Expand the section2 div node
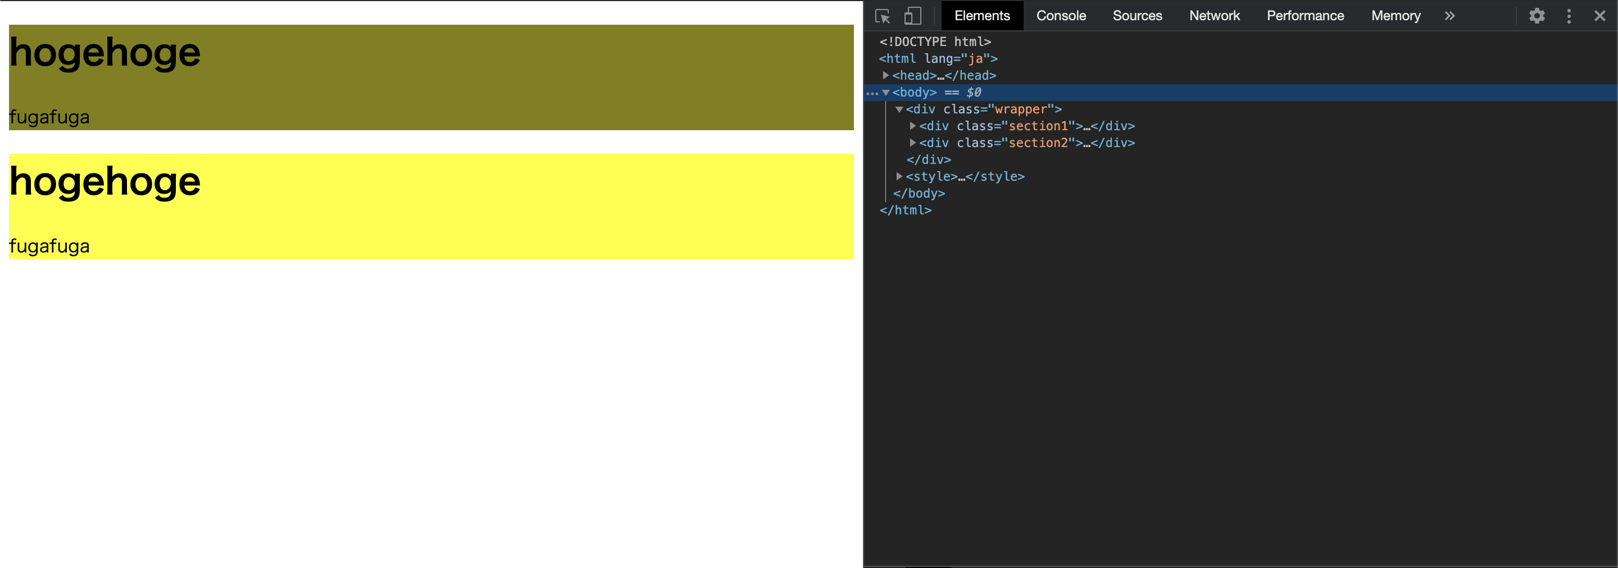1618x568 pixels. point(912,143)
